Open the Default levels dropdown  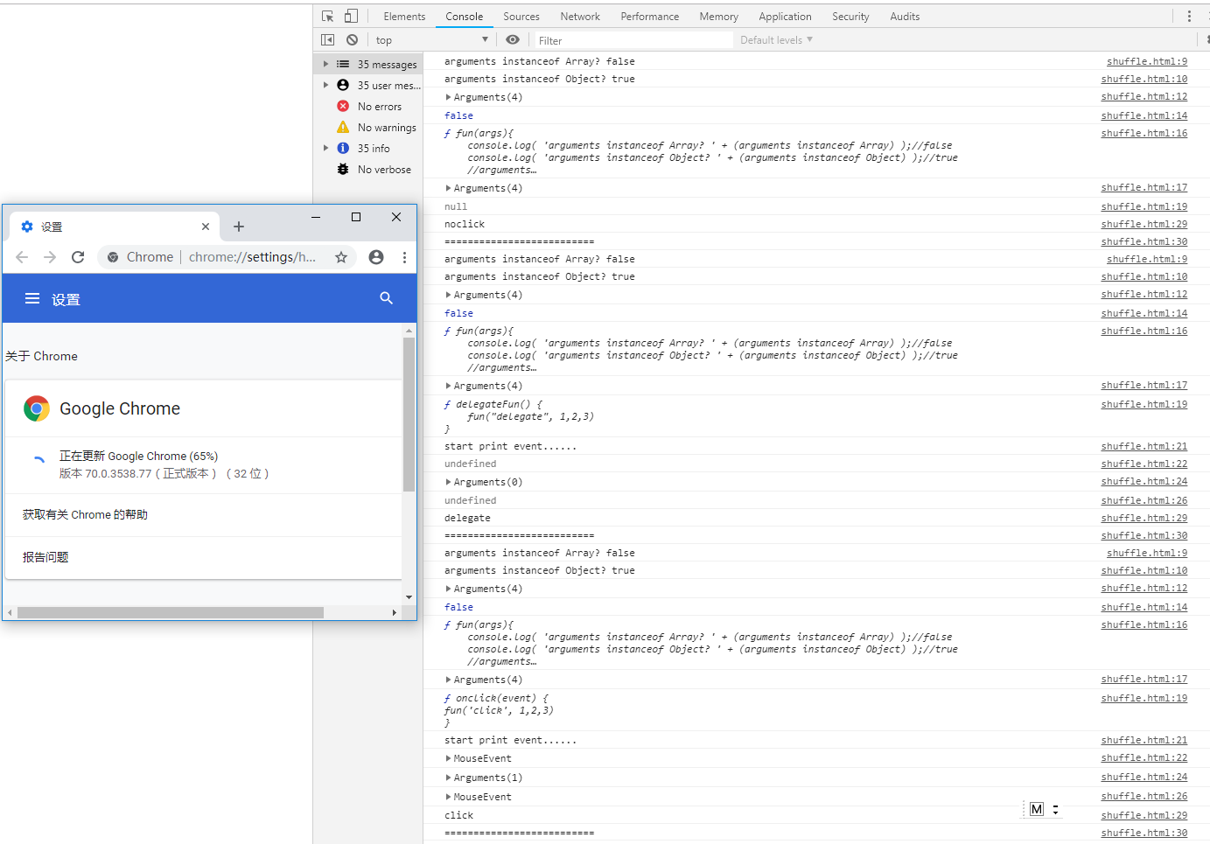click(x=776, y=40)
